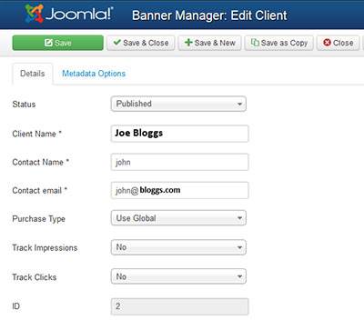The height and width of the screenshot is (330, 364).
Task: Click the Status label
Action: coord(24,105)
